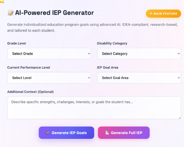184x147 pixels.
Task: Click the Current Performance Level label
Action: [28, 67]
